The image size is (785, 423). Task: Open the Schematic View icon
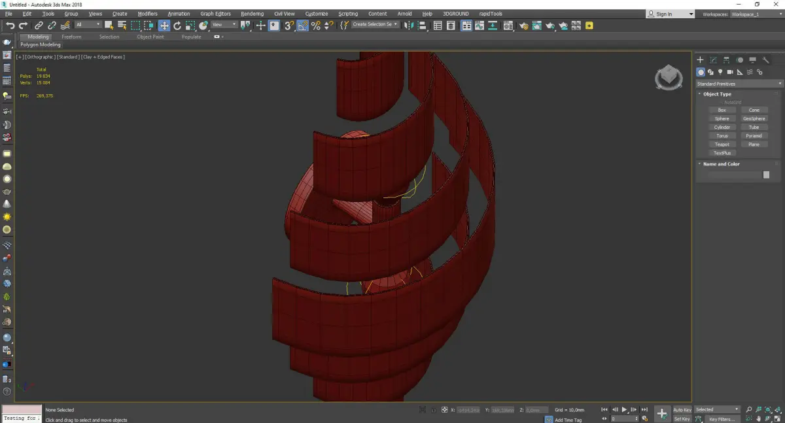[492, 25]
